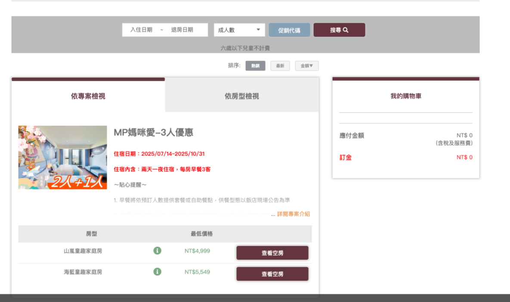
Task: Click info icon for 海藍童趣家庭房
Action: [158, 271]
